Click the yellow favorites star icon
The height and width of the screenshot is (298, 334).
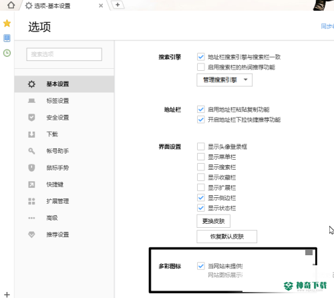pyautogui.click(x=7, y=23)
